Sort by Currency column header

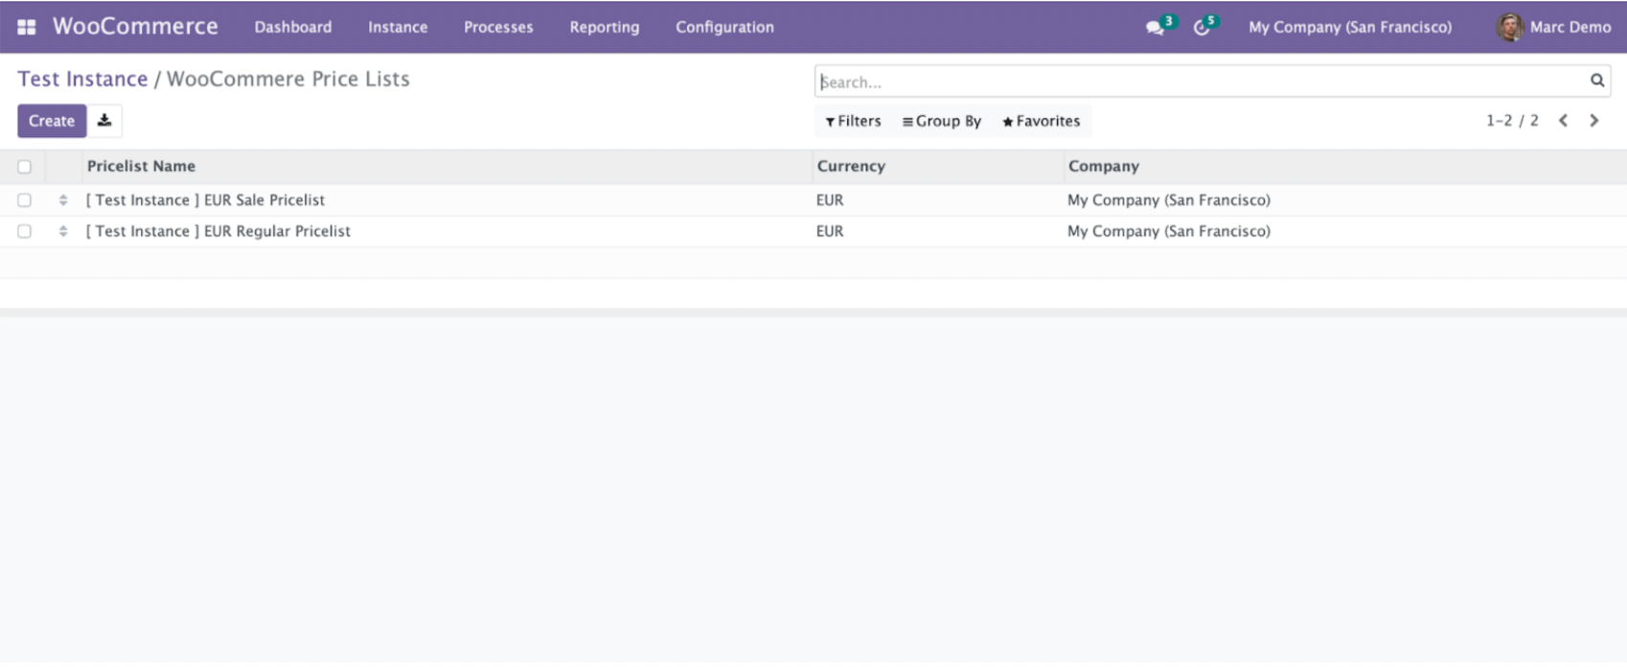point(851,166)
